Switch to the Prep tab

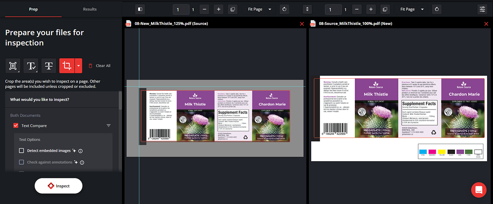pyautogui.click(x=33, y=9)
